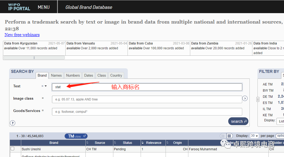Focus the Image class input field
284x157 pixels.
(147, 99)
